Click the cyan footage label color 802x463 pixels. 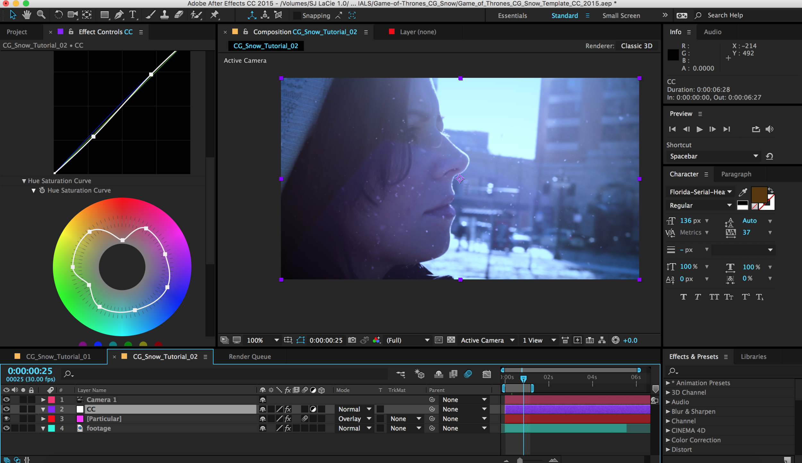51,428
